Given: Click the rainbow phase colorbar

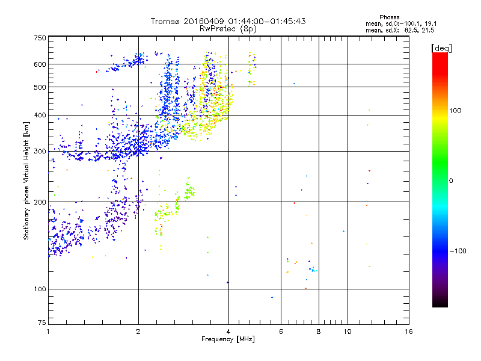Looking at the screenshot, I should (440, 180).
